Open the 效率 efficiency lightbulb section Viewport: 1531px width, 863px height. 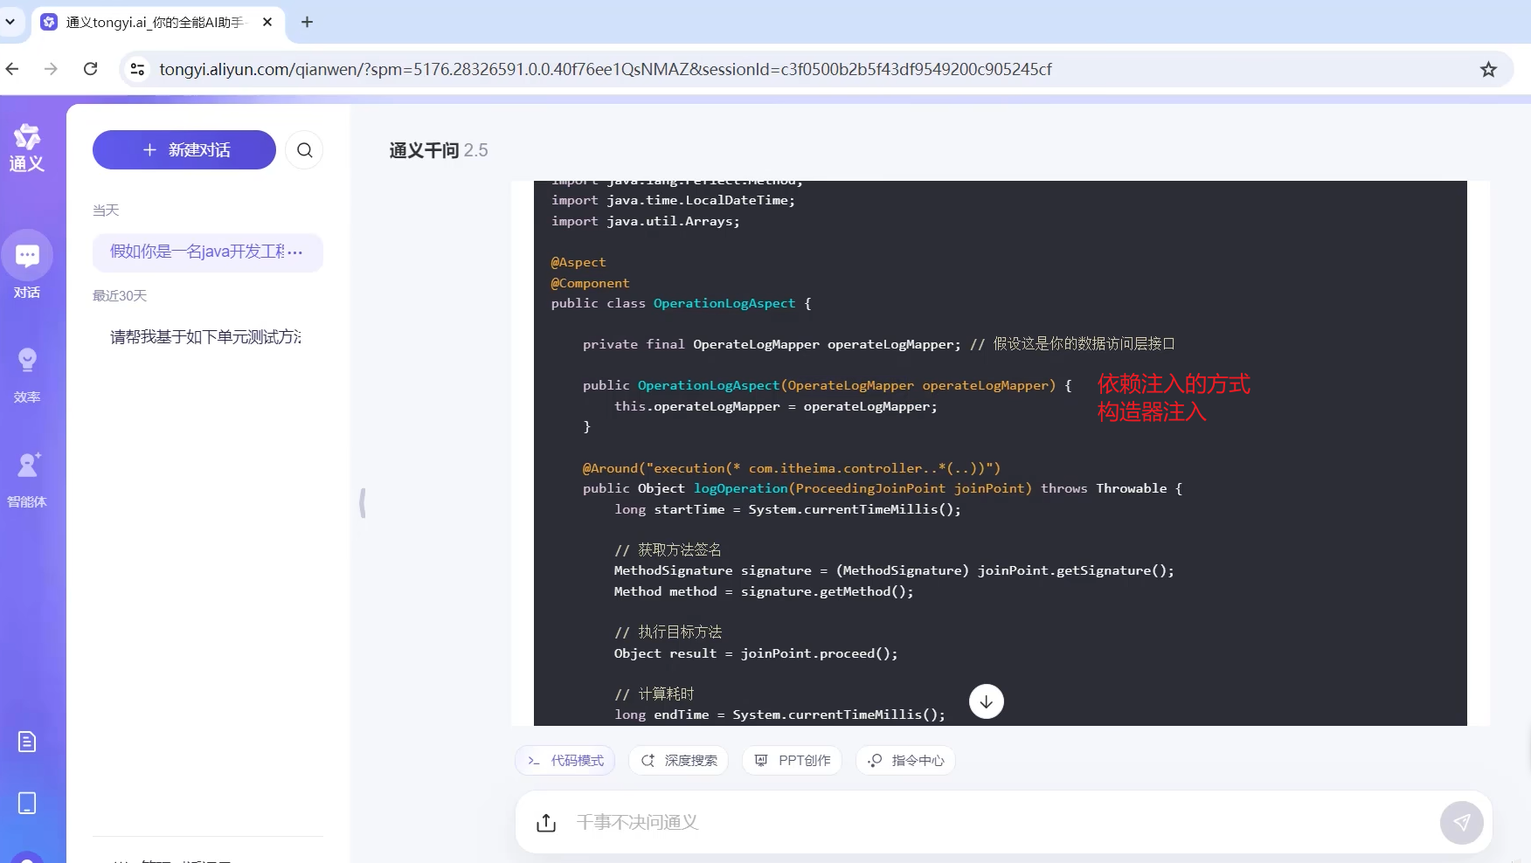[x=27, y=374]
